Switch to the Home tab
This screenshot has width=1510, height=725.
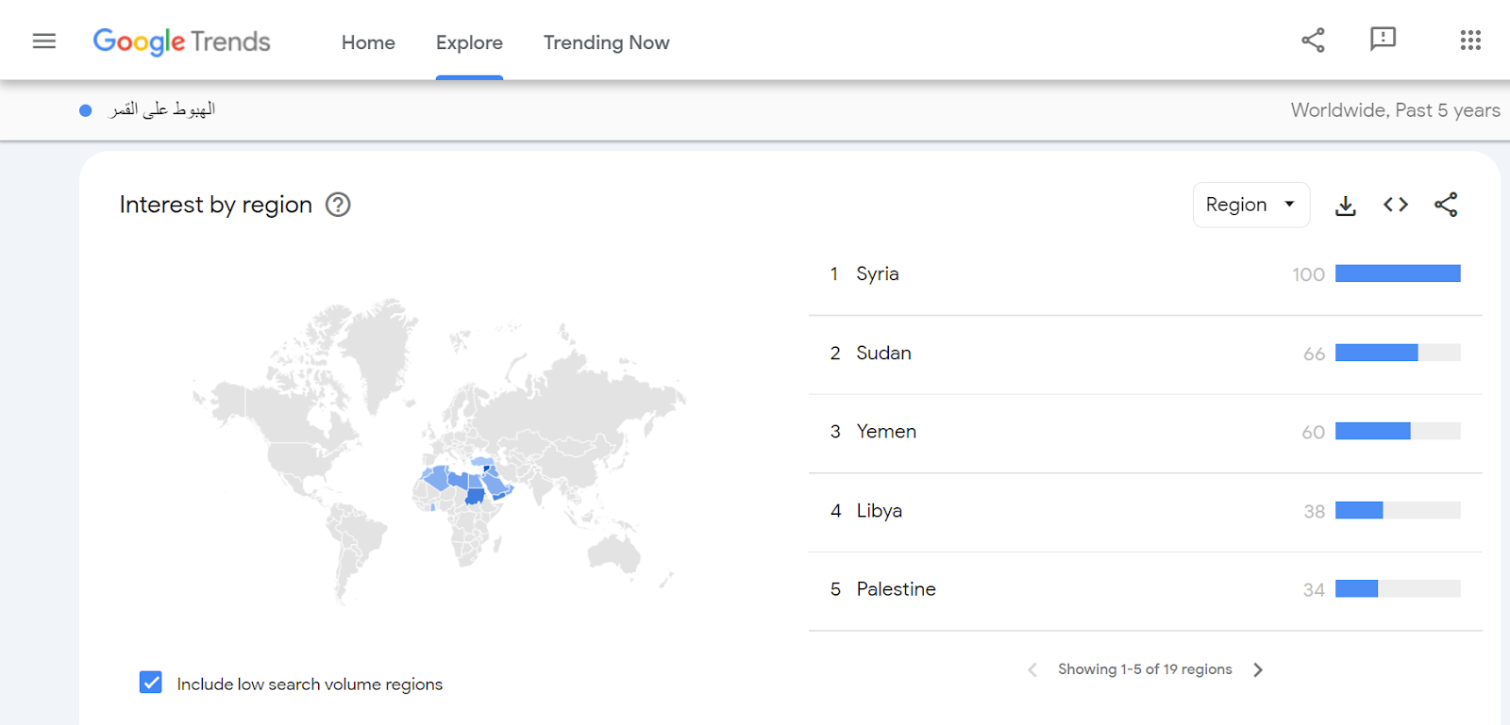368,42
